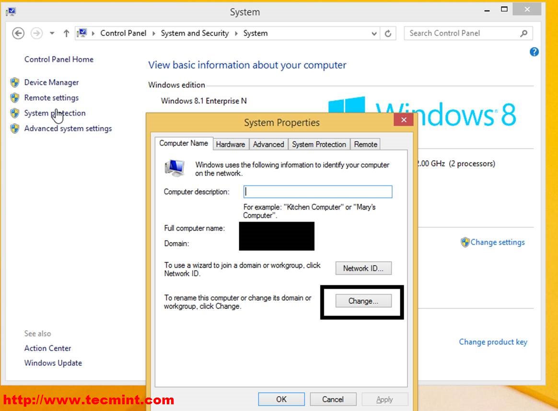Minimize the System window

point(487,11)
